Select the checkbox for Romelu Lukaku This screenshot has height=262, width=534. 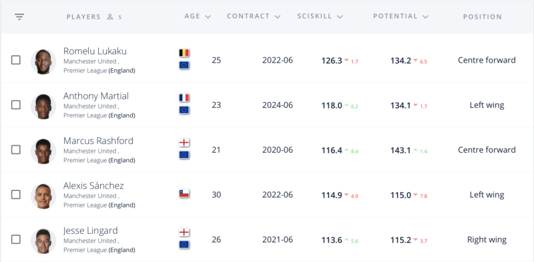click(x=15, y=60)
